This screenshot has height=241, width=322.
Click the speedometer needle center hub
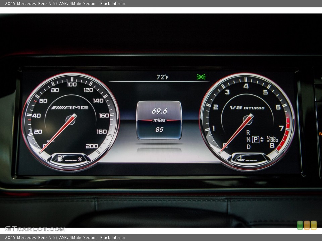70,120
